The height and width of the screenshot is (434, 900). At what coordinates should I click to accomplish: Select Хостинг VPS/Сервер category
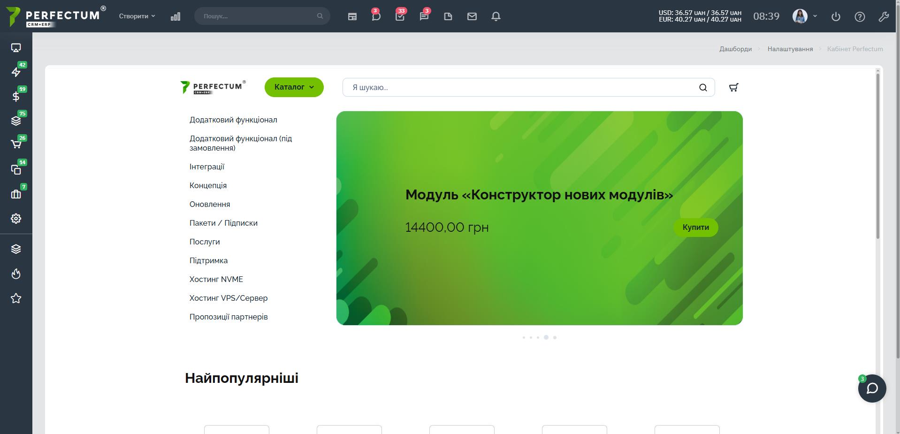(x=229, y=298)
